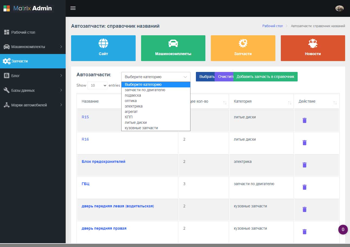
Task: Open the Show entries count dropdown
Action: [97, 85]
